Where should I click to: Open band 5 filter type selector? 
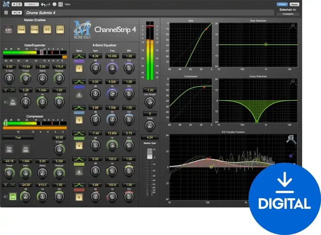79,159
